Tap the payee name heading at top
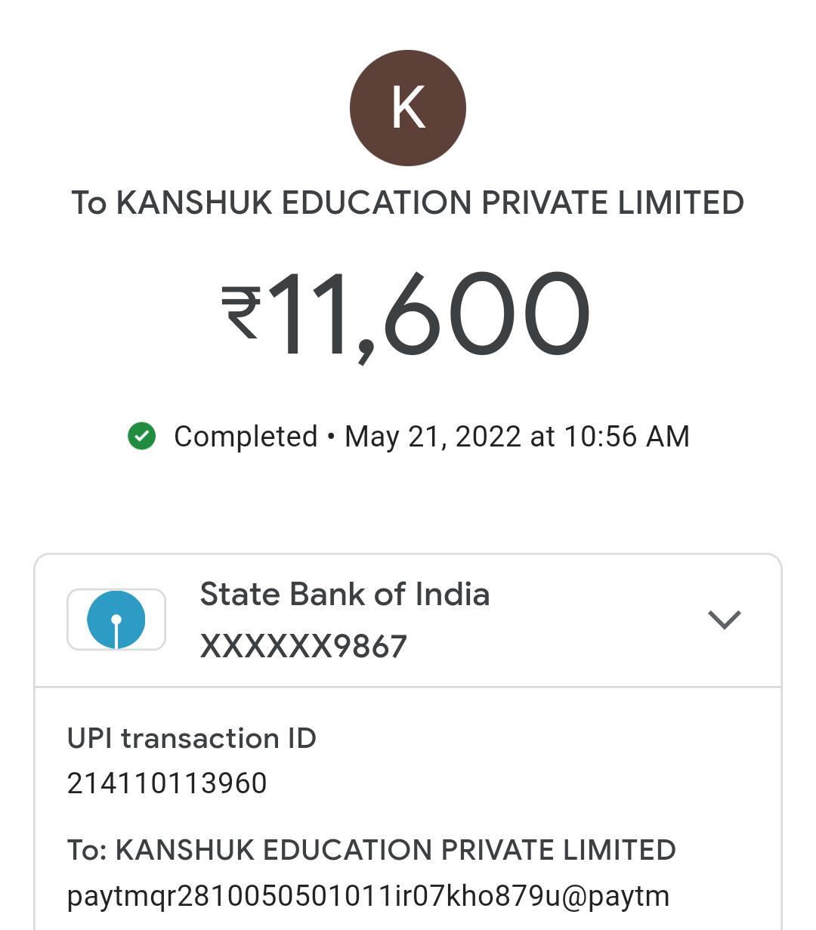Image resolution: width=816 pixels, height=930 pixels. pos(408,202)
